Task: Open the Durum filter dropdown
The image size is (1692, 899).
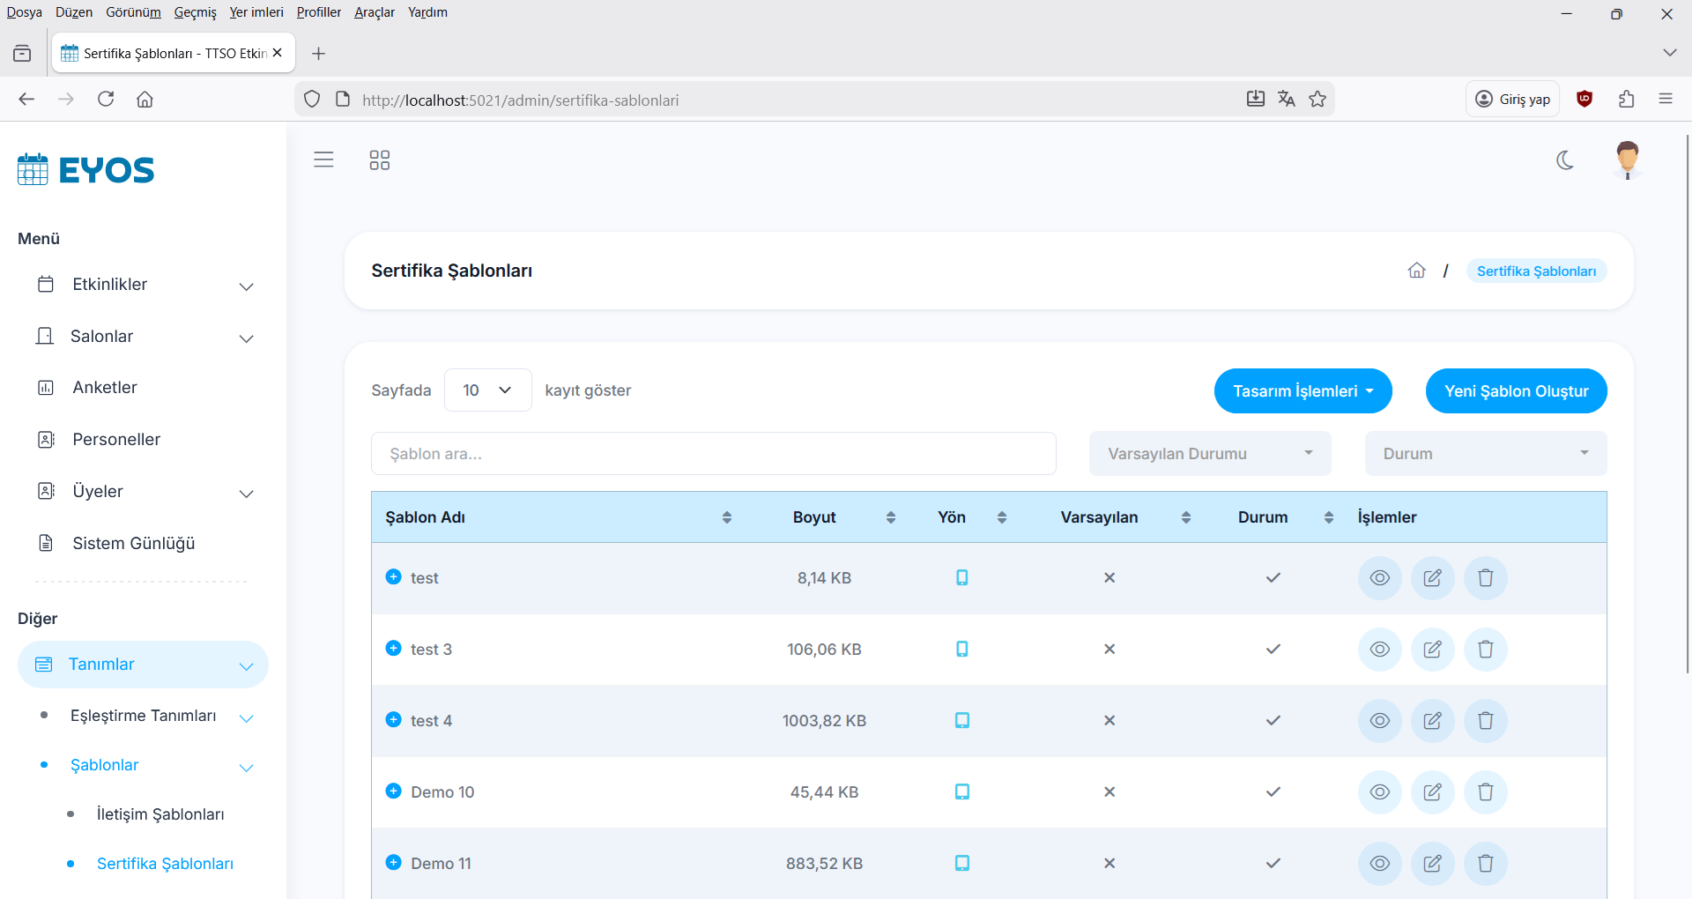Action: pos(1485,454)
